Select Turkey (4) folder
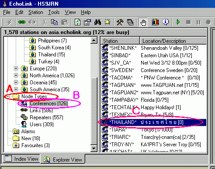 coord(49,62)
